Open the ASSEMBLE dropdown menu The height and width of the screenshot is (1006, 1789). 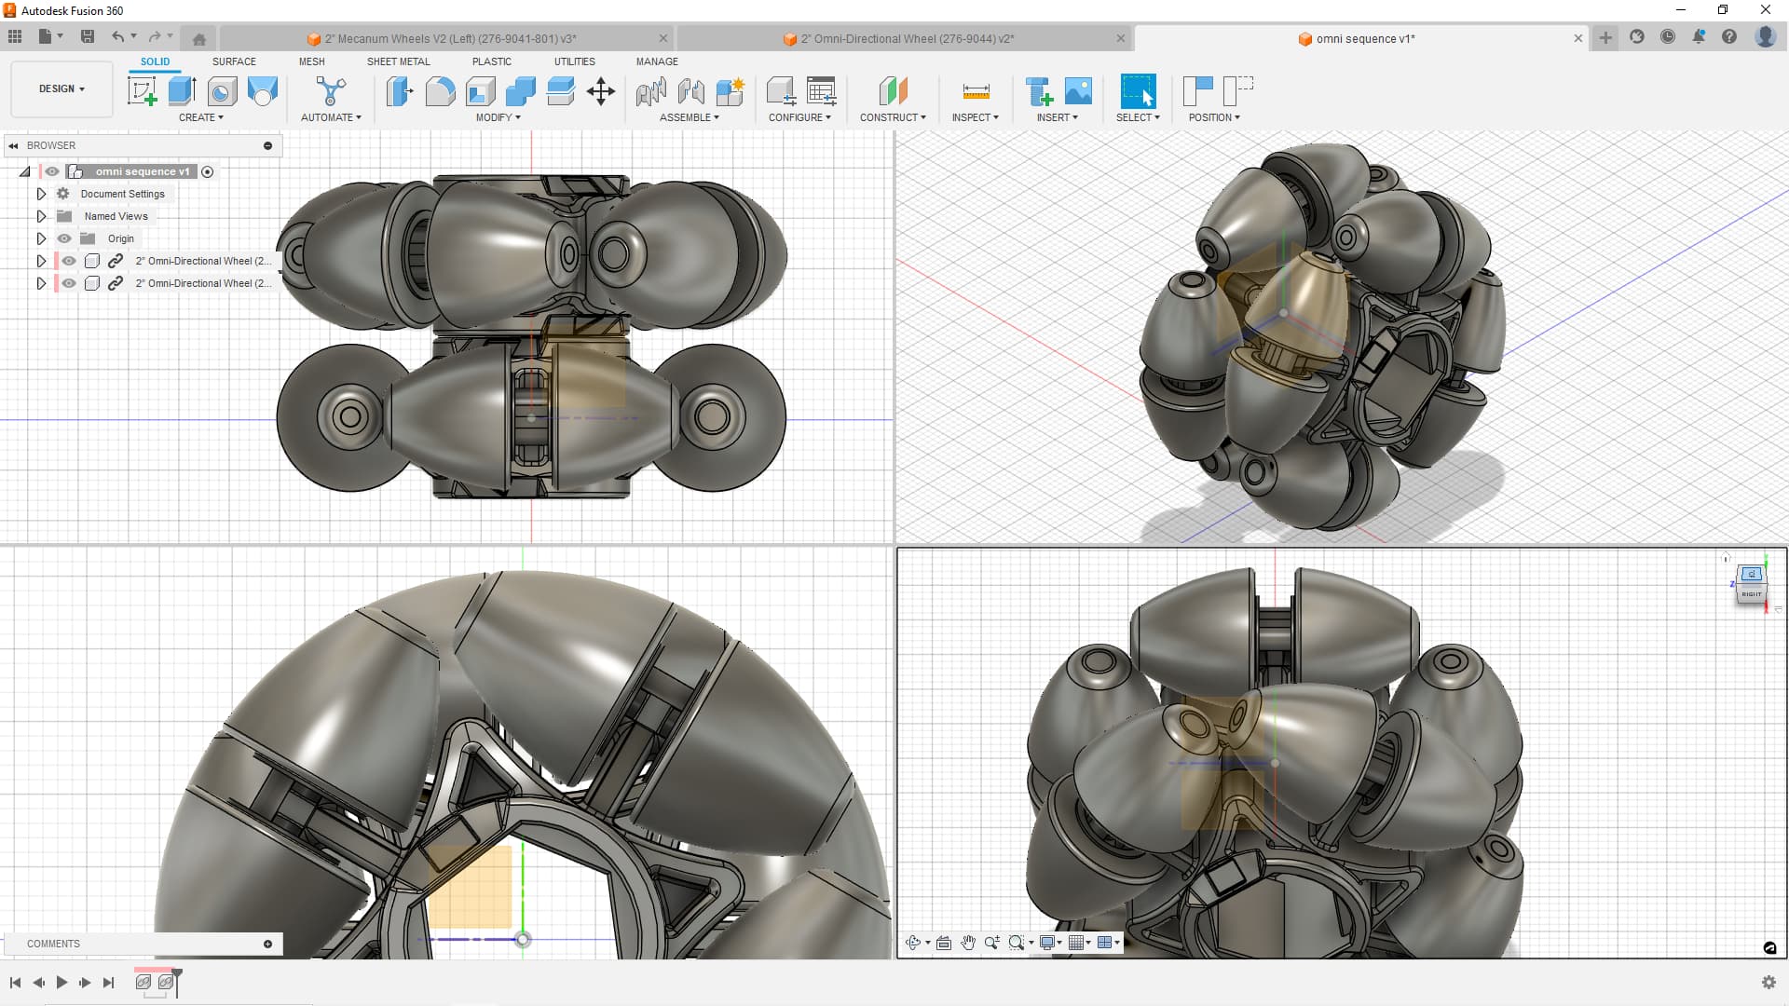[690, 117]
